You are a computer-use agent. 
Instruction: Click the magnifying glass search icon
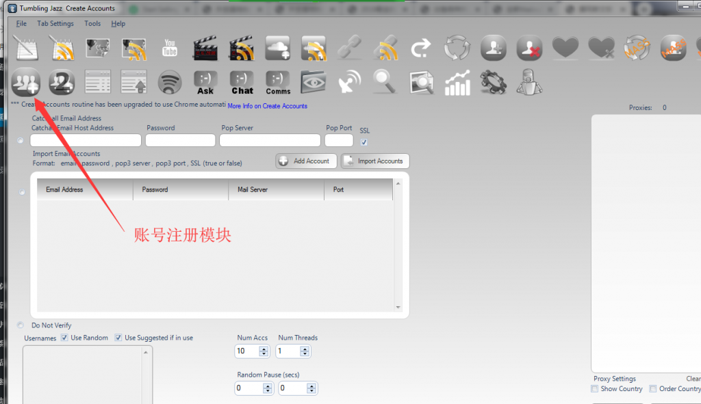(384, 82)
